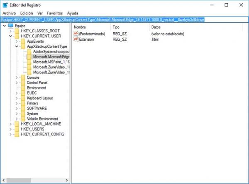Click the HKEY_LOCAL_MACHINE folder icon
Image resolution: width=249 pixels, height=184 pixels.
pyautogui.click(x=17, y=124)
